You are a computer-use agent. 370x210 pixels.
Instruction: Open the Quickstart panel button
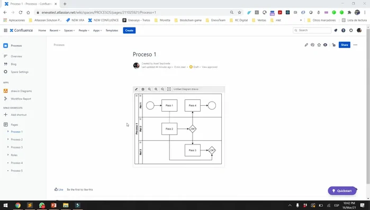pyautogui.click(x=342, y=190)
